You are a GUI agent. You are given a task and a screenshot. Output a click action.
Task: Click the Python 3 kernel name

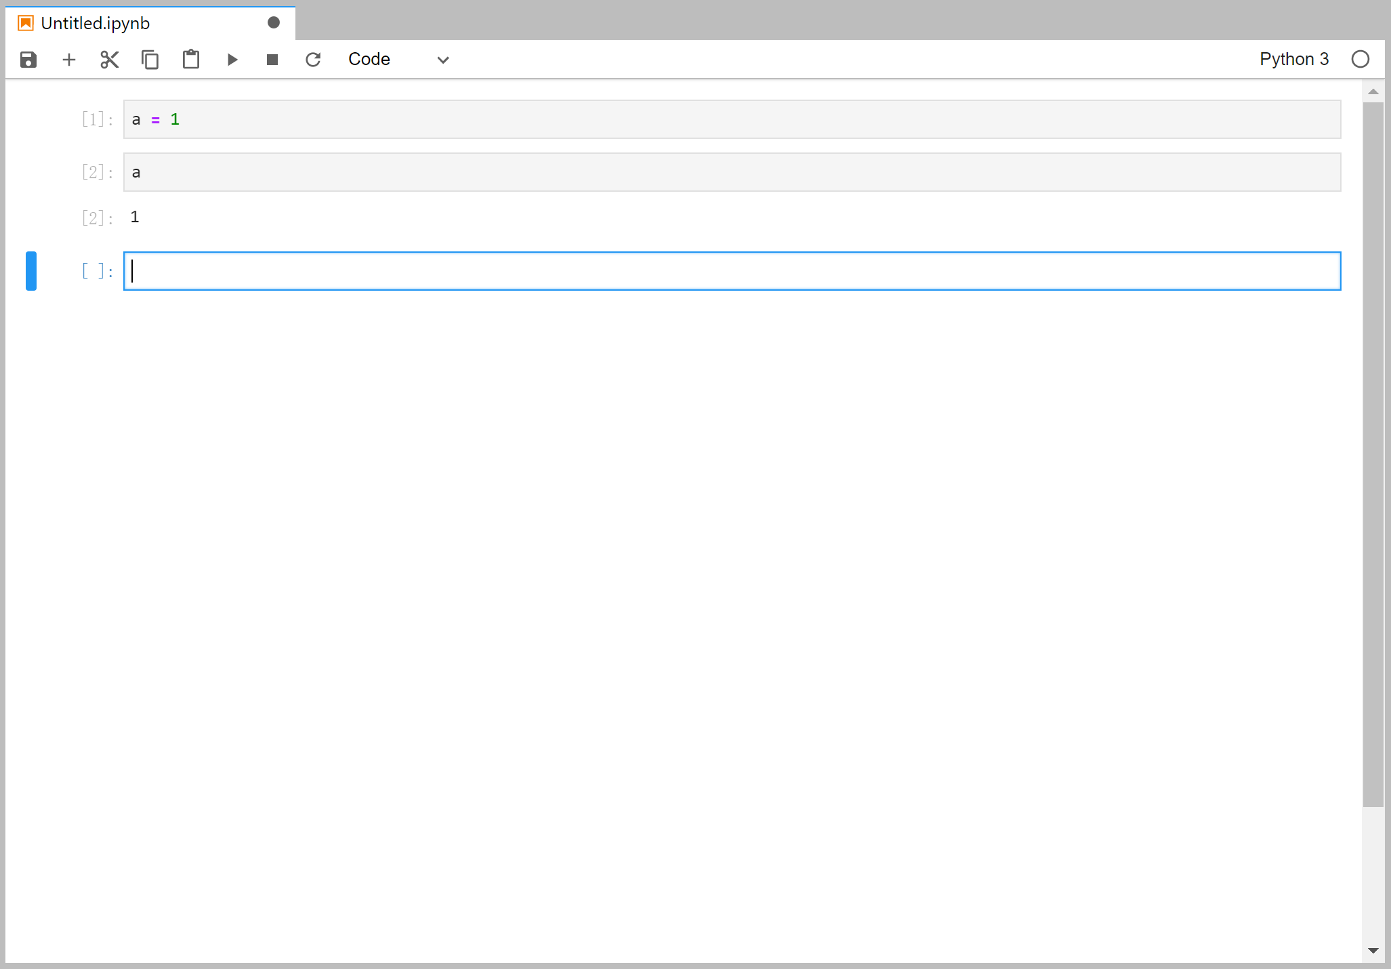pyautogui.click(x=1294, y=59)
